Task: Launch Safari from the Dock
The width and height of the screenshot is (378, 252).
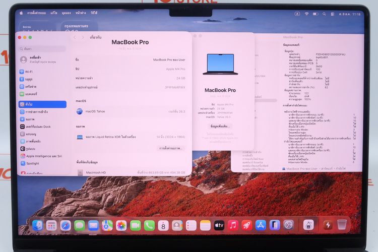Action: [66, 226]
